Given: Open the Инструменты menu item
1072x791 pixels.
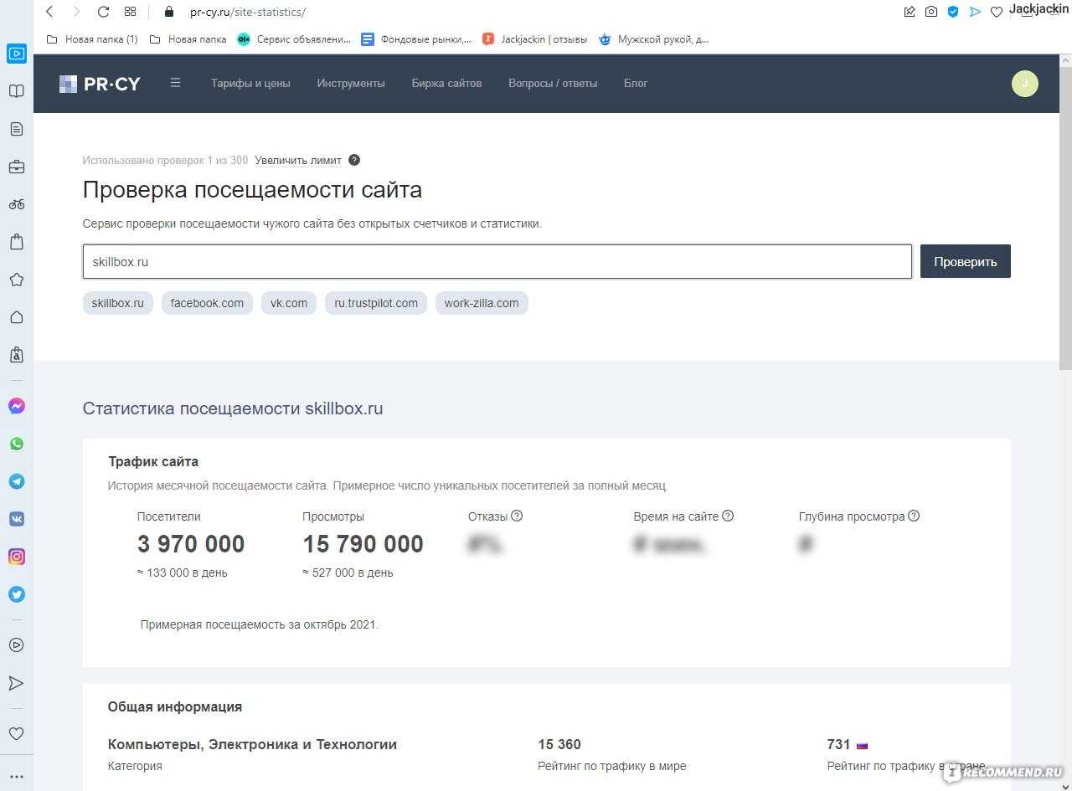Looking at the screenshot, I should click(x=351, y=83).
